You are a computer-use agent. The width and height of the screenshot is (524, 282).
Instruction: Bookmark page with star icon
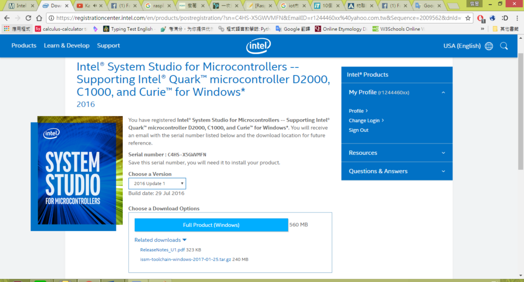click(x=468, y=18)
